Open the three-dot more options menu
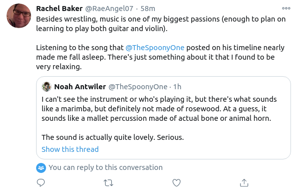Viewport: 296px width, 190px height. coord(286,9)
